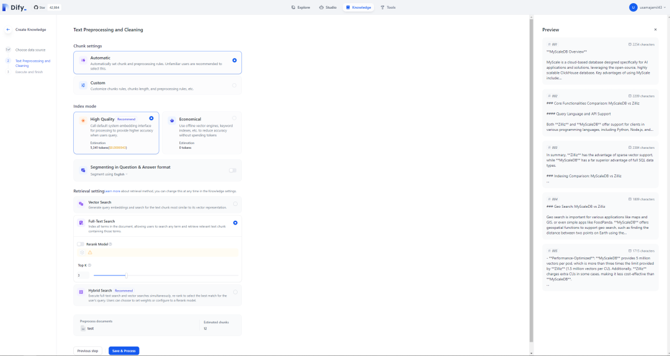Click the Top K info icon
Viewport: 670px width, 356px height.
click(x=90, y=265)
